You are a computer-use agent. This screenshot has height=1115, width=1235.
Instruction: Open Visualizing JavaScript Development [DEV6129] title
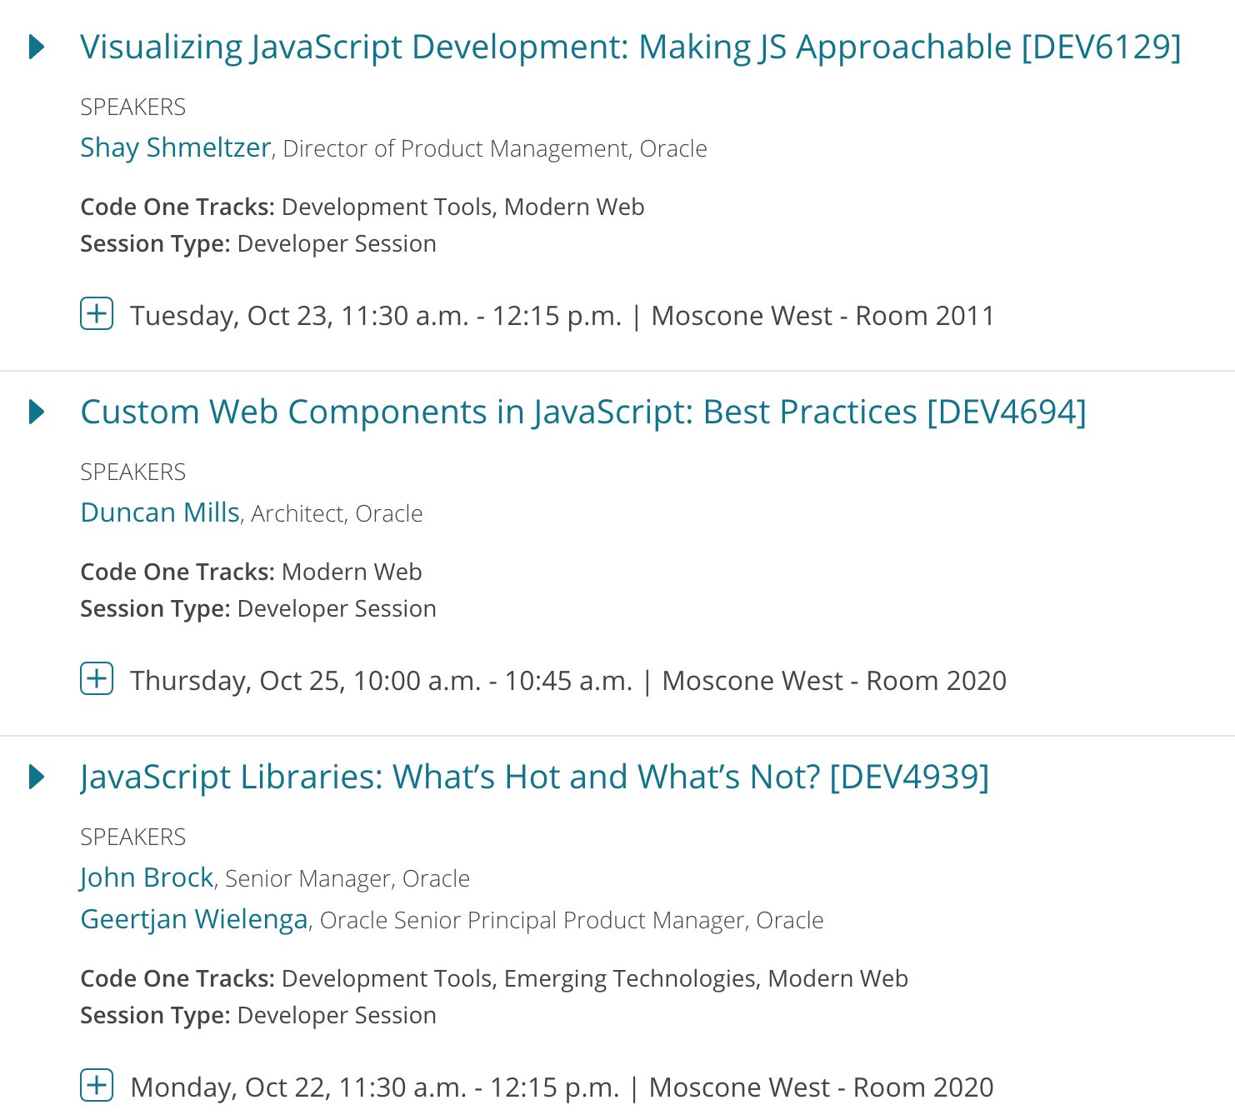click(631, 47)
